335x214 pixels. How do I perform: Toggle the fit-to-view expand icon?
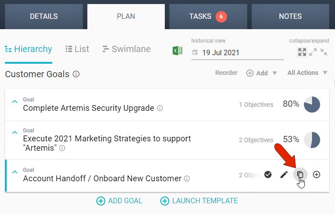(302, 52)
